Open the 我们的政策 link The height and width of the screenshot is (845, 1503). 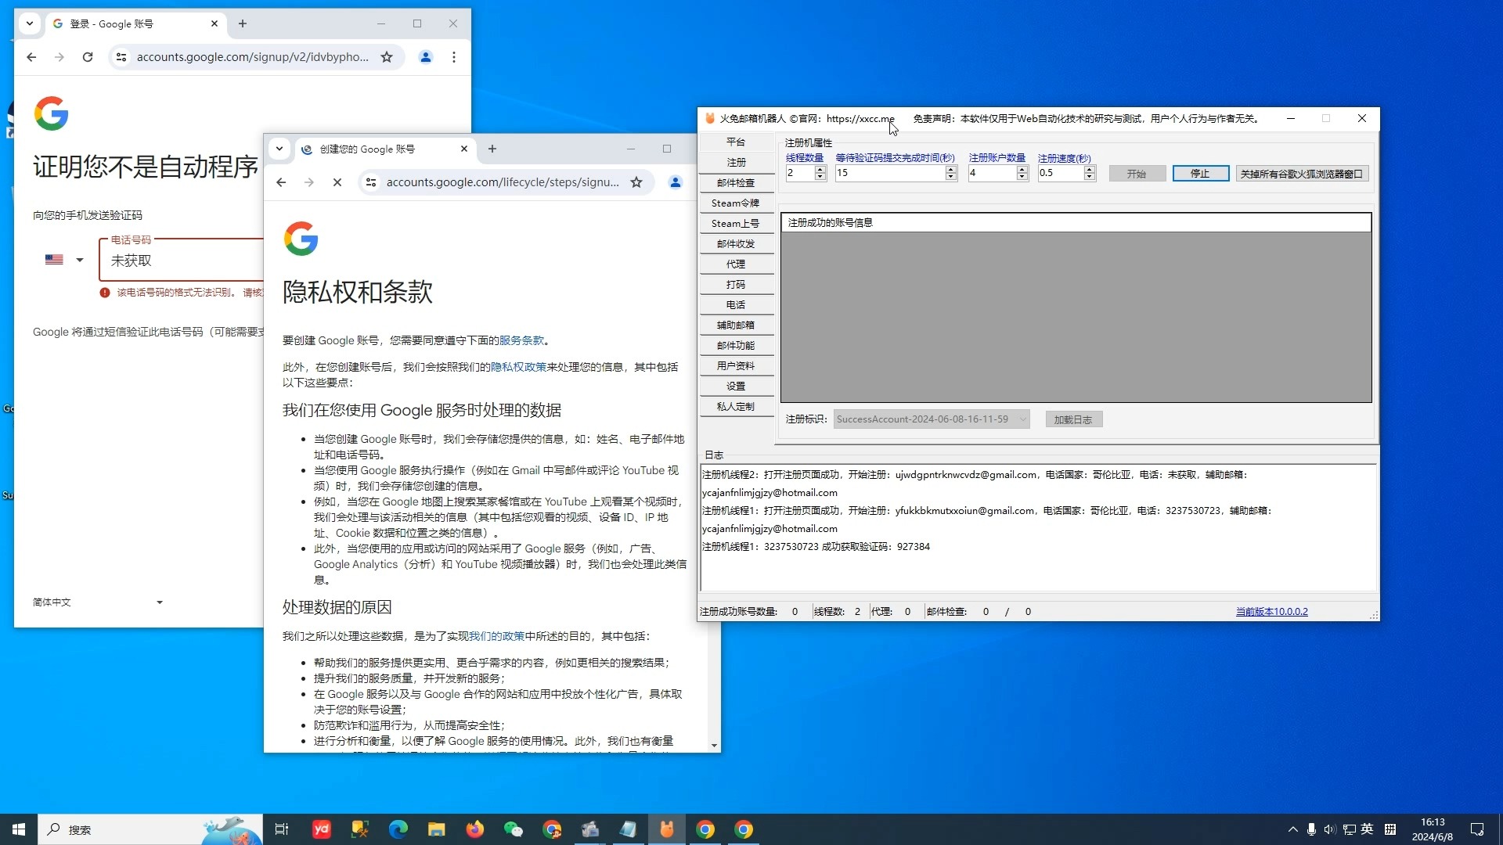[x=496, y=636]
